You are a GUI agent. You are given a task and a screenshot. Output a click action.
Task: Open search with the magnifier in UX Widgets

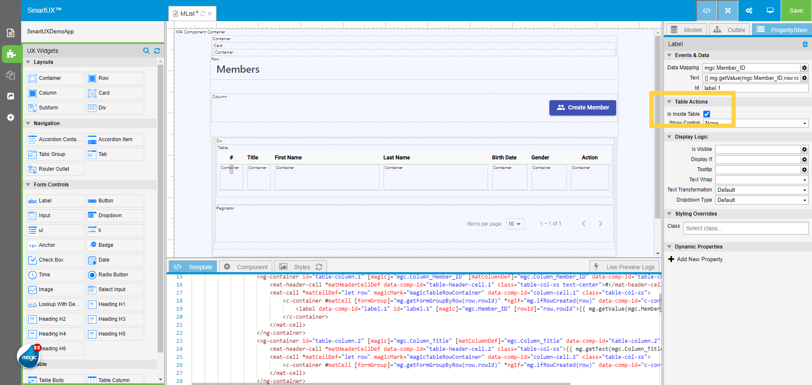(146, 51)
